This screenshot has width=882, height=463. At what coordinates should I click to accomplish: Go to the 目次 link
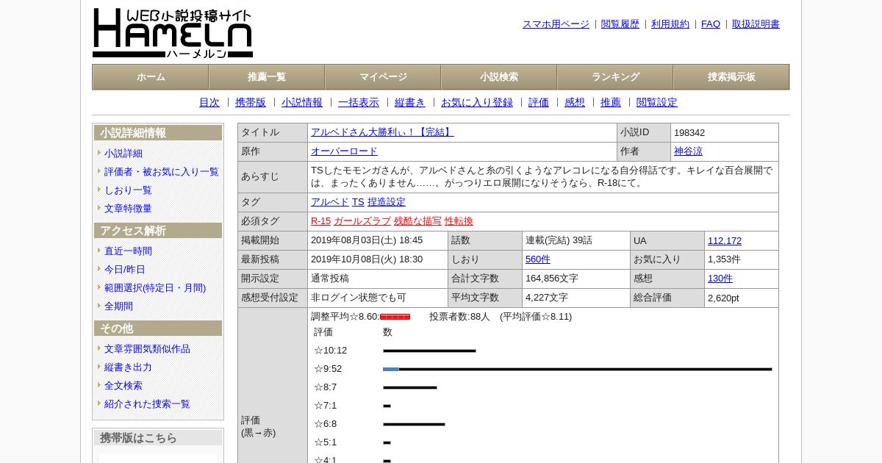(209, 103)
